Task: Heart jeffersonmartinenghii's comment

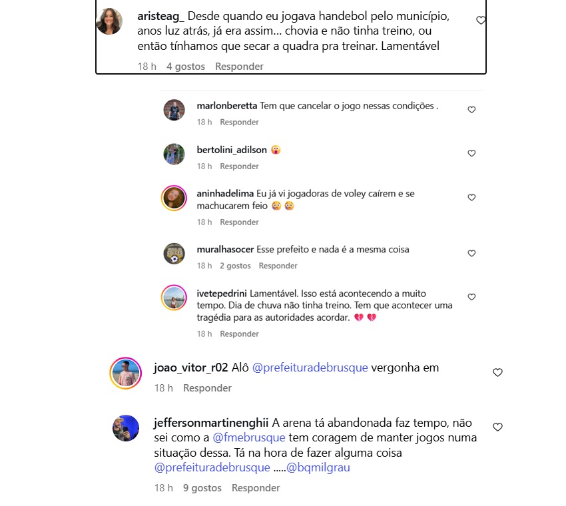Action: pyautogui.click(x=498, y=427)
